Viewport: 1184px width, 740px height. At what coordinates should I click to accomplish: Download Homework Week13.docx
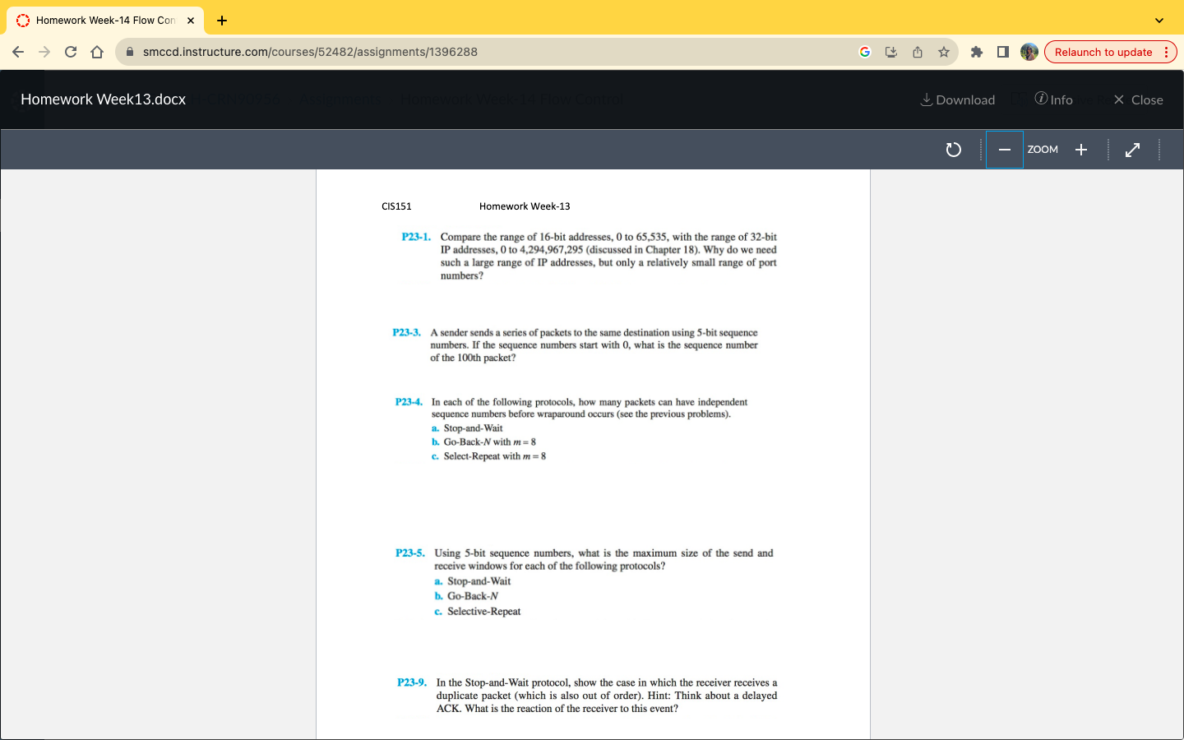pos(957,99)
